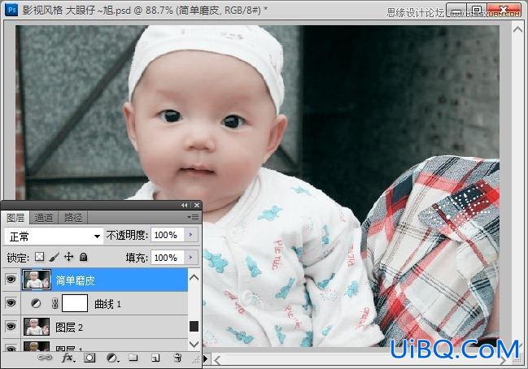
Task: Click the delete layer trash icon
Action: pyautogui.click(x=178, y=358)
